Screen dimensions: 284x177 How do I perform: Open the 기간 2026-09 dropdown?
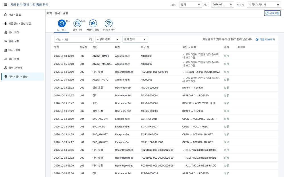coord(222,5)
